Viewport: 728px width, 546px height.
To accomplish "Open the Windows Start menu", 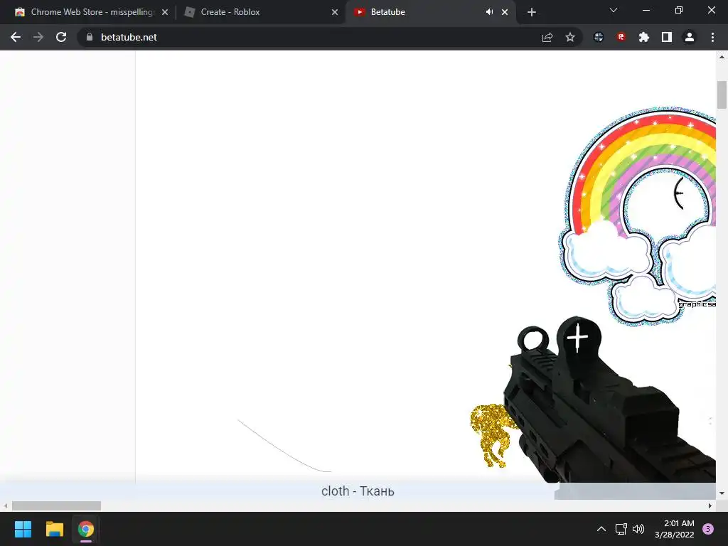I will (23, 529).
